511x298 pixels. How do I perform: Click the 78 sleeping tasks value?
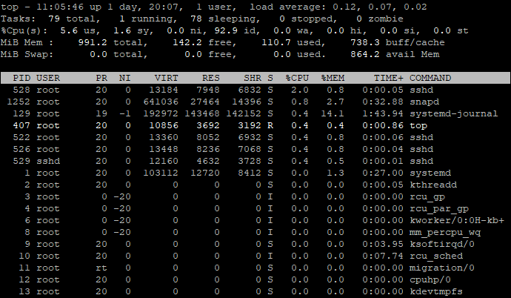pyautogui.click(x=196, y=19)
